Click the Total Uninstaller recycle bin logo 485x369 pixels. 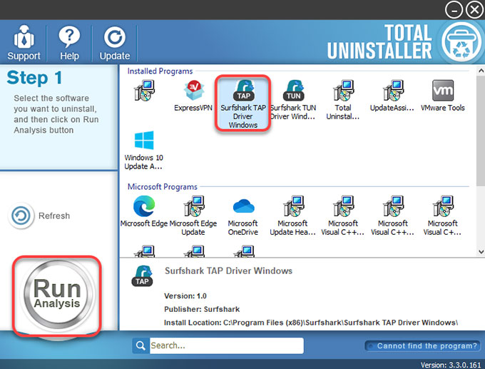click(461, 41)
